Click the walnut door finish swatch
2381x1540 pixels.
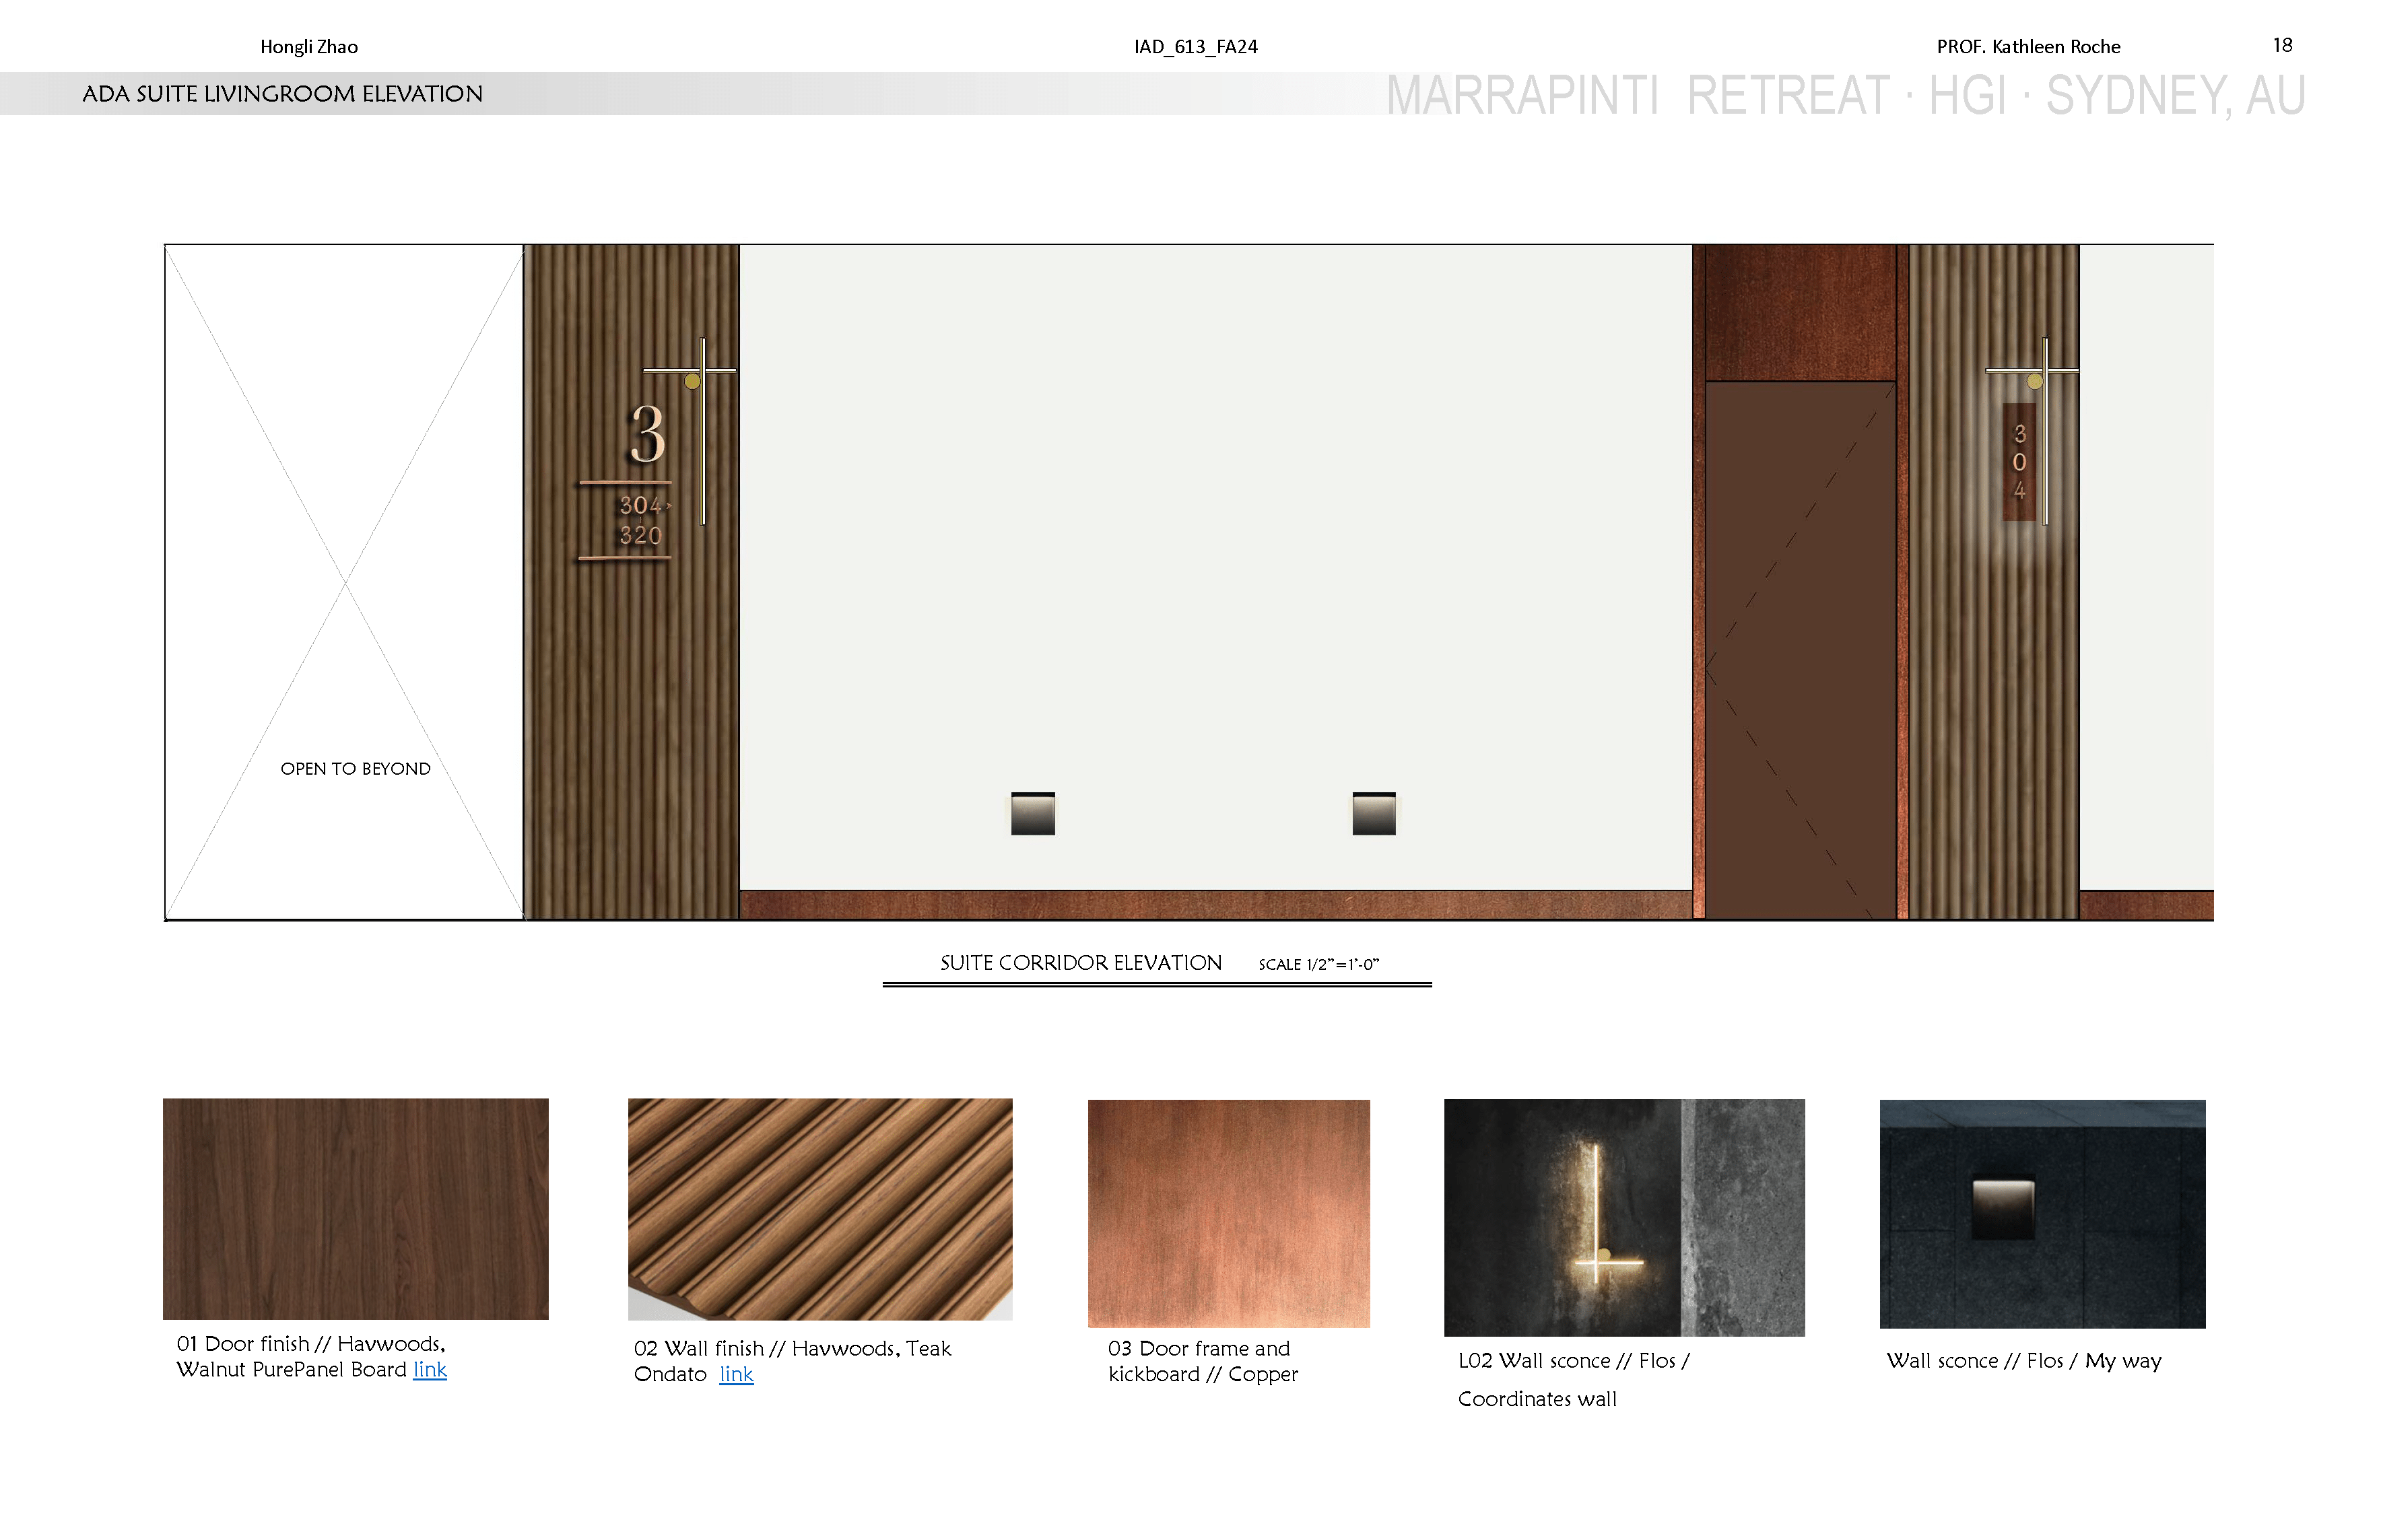355,1208
